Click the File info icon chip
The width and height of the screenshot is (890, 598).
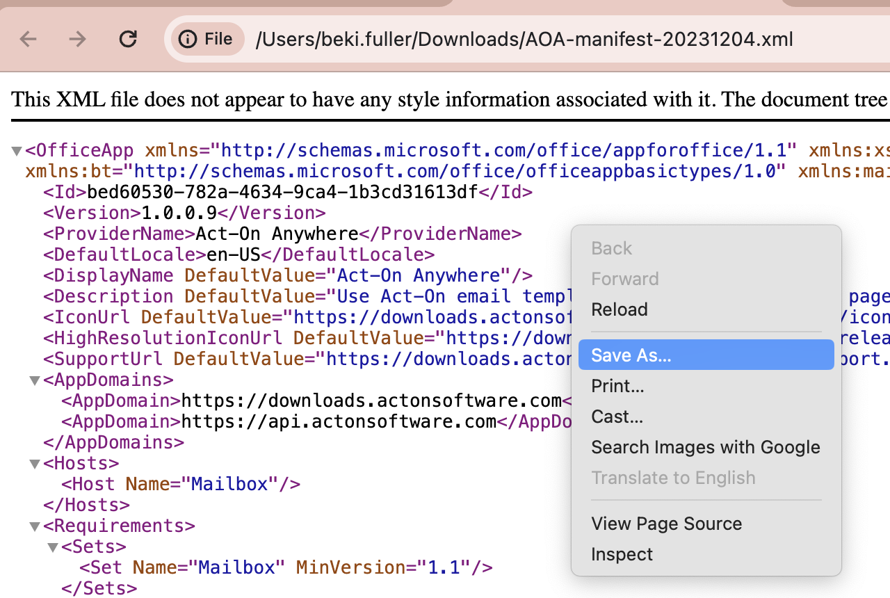coord(207,39)
